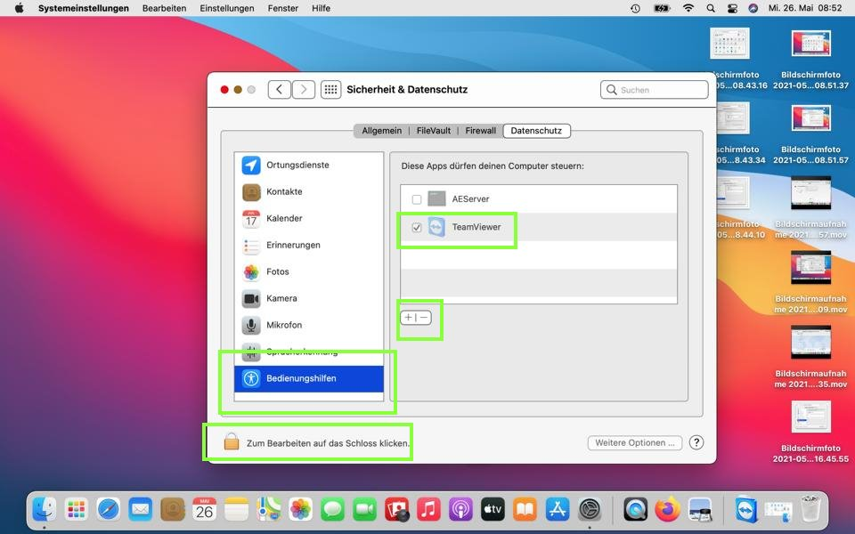Viewport: 855px width, 534px height.
Task: Select the Datenschutz tab
Action: coord(536,131)
